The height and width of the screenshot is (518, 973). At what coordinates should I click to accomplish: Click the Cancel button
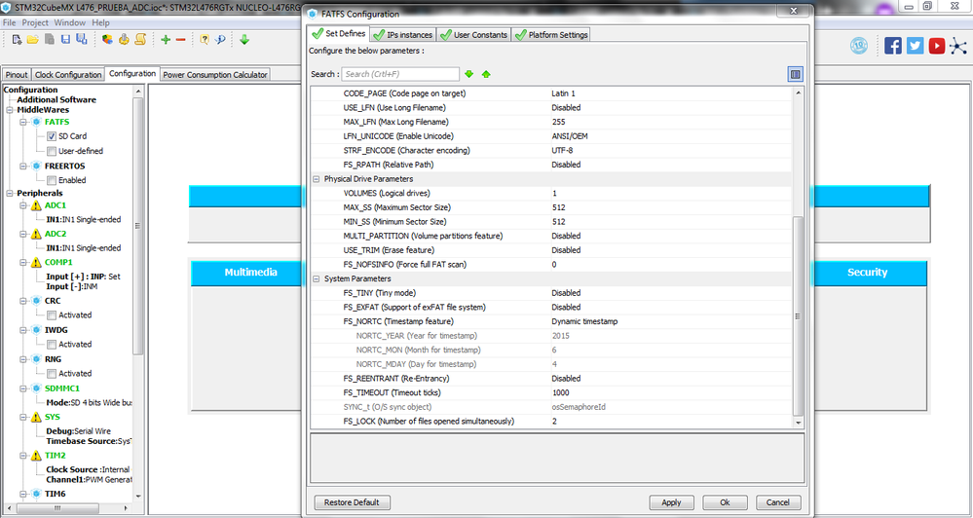tap(778, 502)
